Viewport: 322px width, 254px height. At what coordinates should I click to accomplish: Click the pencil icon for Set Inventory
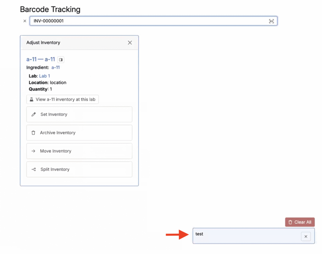pos(33,114)
